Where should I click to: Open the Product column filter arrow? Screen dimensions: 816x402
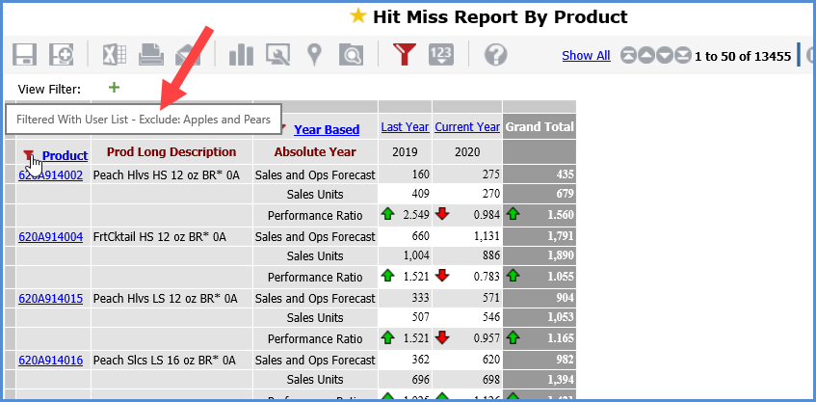click(28, 155)
